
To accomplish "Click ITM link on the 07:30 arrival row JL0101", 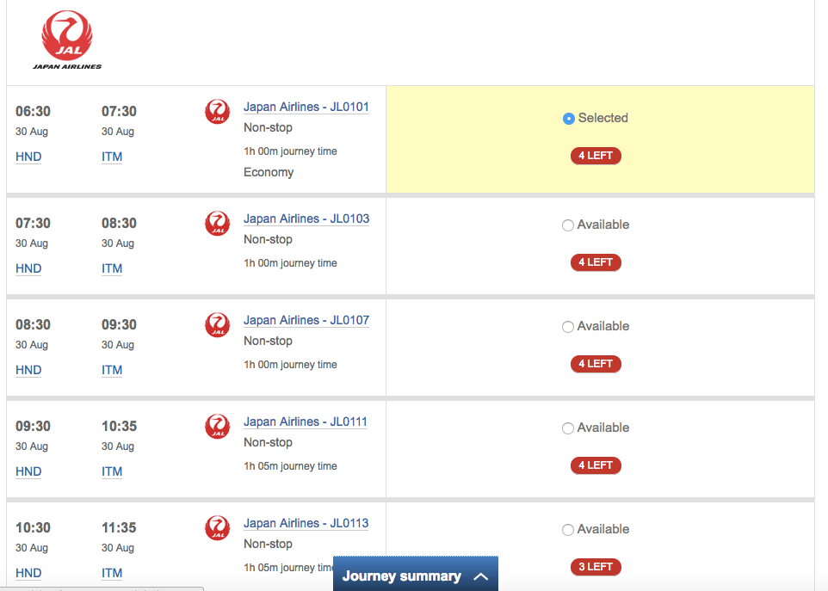I will (112, 157).
